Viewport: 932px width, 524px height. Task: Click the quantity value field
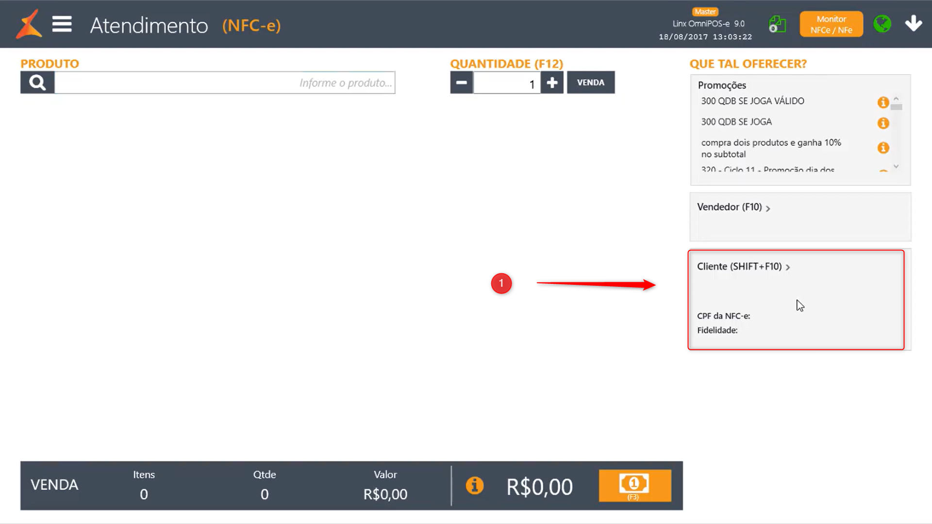pyautogui.click(x=506, y=83)
